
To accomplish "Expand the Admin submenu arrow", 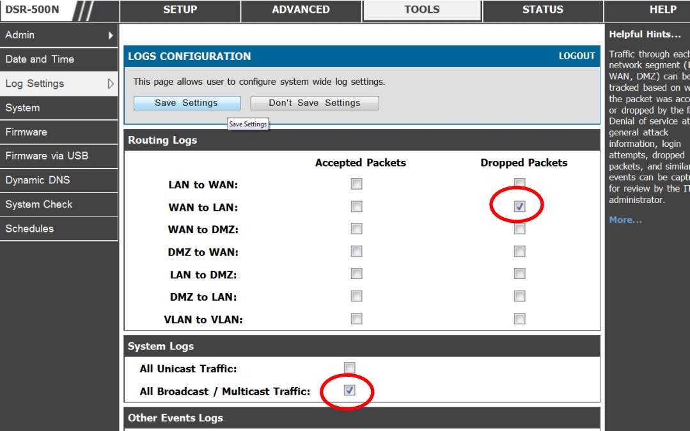I will coord(111,36).
